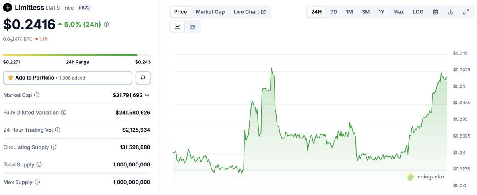Select the 24H time range

pyautogui.click(x=316, y=12)
